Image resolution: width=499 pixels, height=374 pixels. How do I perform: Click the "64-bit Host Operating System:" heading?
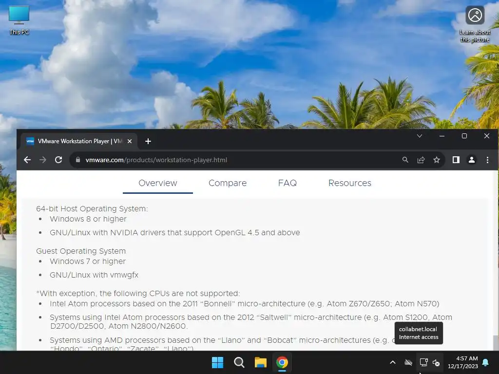[x=92, y=208]
